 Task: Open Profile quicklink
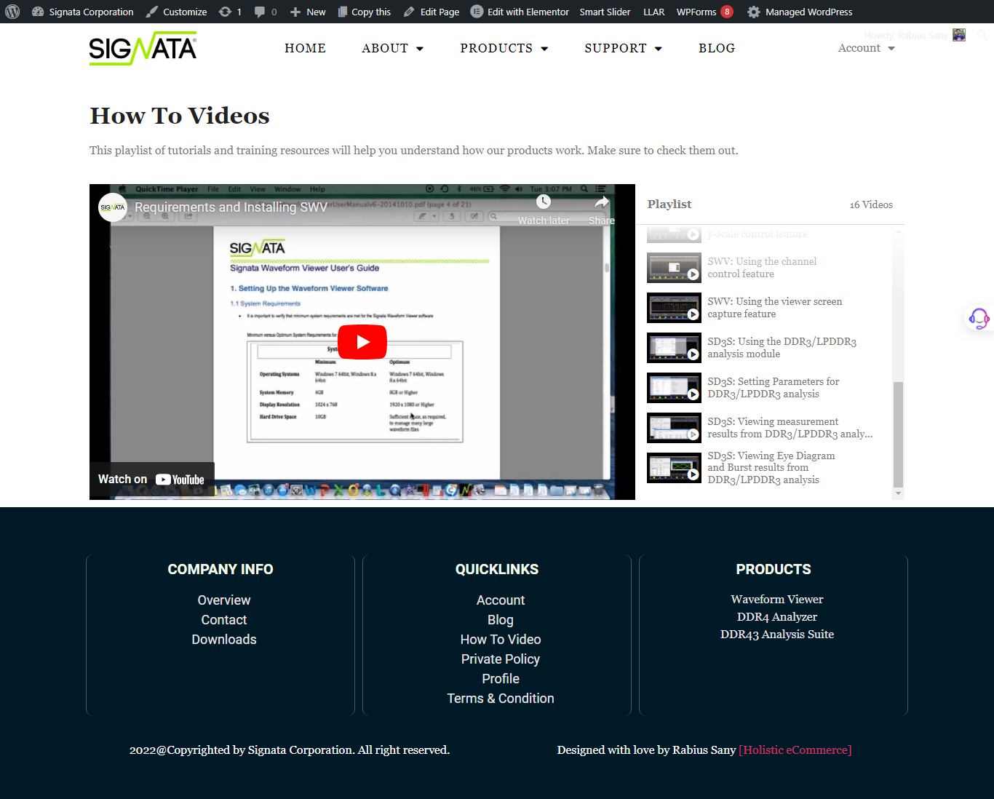(501, 679)
